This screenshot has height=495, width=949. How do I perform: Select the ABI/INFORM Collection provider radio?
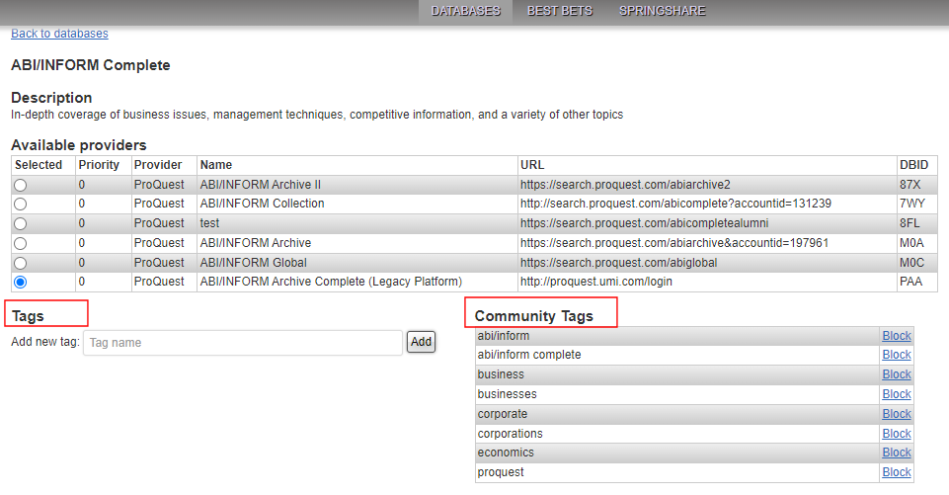[21, 205]
